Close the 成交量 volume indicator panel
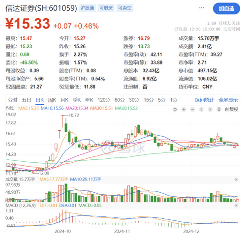 coord(236,179)
